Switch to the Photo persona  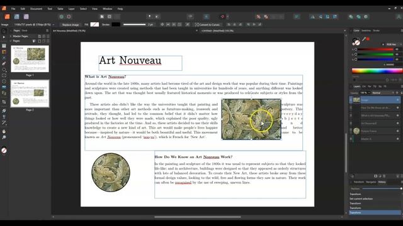pos(26,17)
